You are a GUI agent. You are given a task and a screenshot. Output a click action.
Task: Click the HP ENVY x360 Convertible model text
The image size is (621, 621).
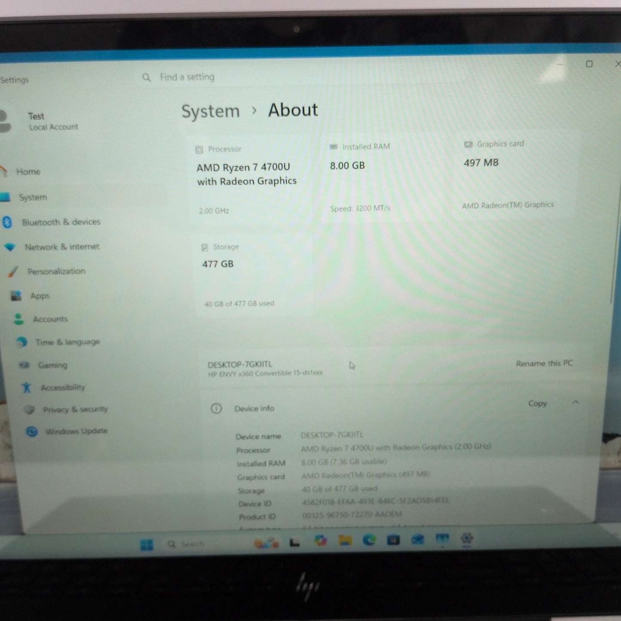265,373
